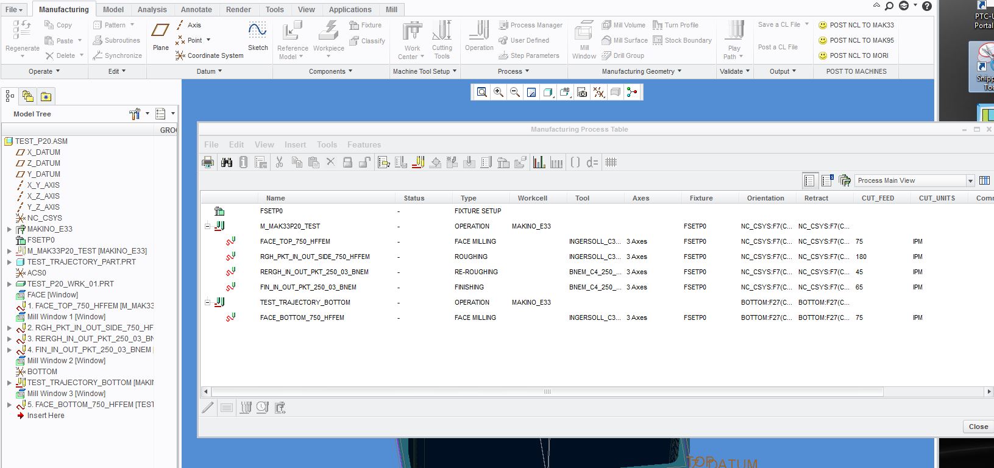Image resolution: width=994 pixels, height=468 pixels.
Task: Click the Process Table horizontal scrollbar
Action: point(547,391)
